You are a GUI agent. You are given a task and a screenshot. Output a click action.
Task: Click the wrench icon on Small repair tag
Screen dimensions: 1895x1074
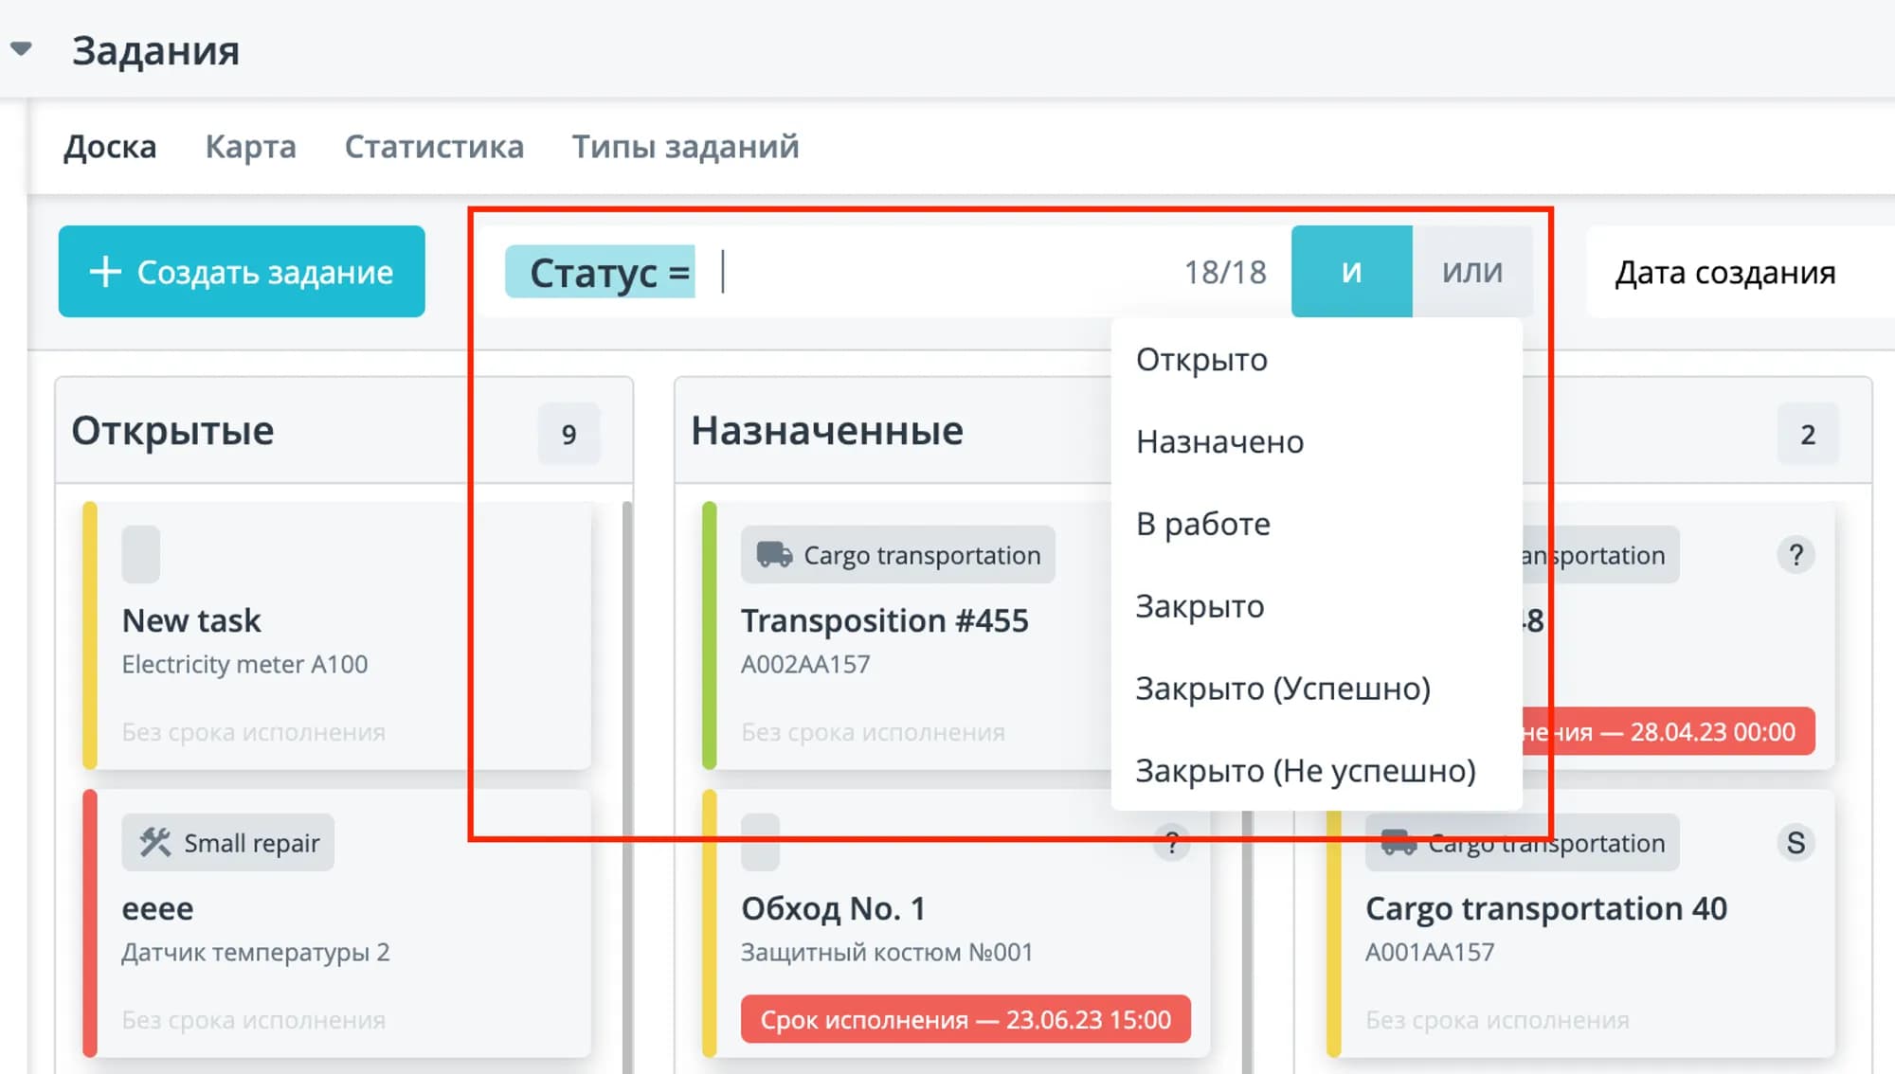(155, 842)
